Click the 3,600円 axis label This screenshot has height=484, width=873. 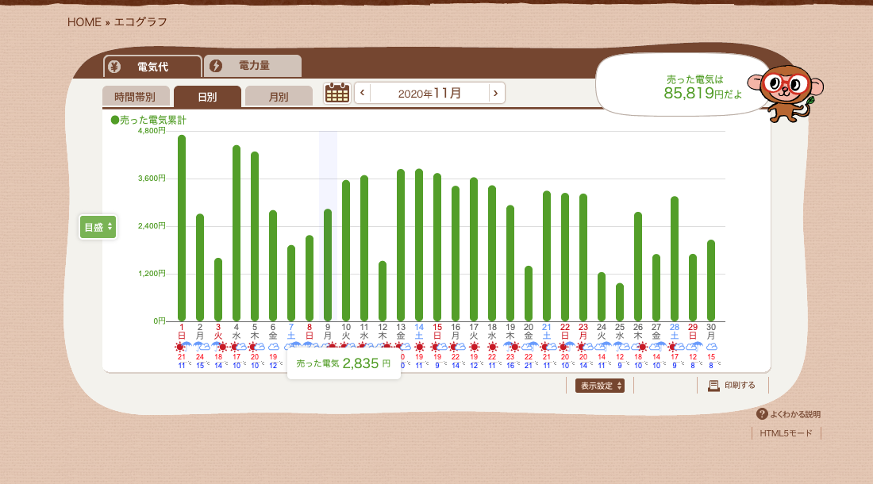pyautogui.click(x=152, y=178)
